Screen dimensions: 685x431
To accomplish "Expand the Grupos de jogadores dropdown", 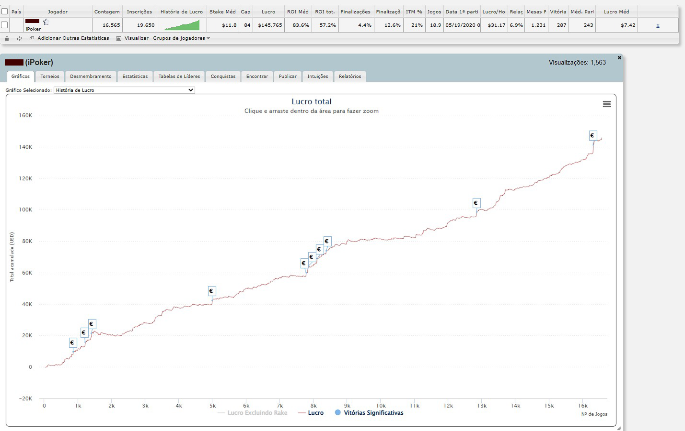I will click(181, 38).
